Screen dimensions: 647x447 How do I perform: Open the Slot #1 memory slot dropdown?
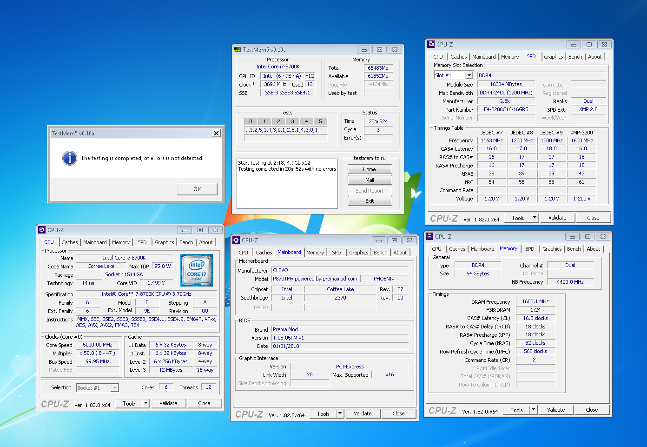coord(469,75)
